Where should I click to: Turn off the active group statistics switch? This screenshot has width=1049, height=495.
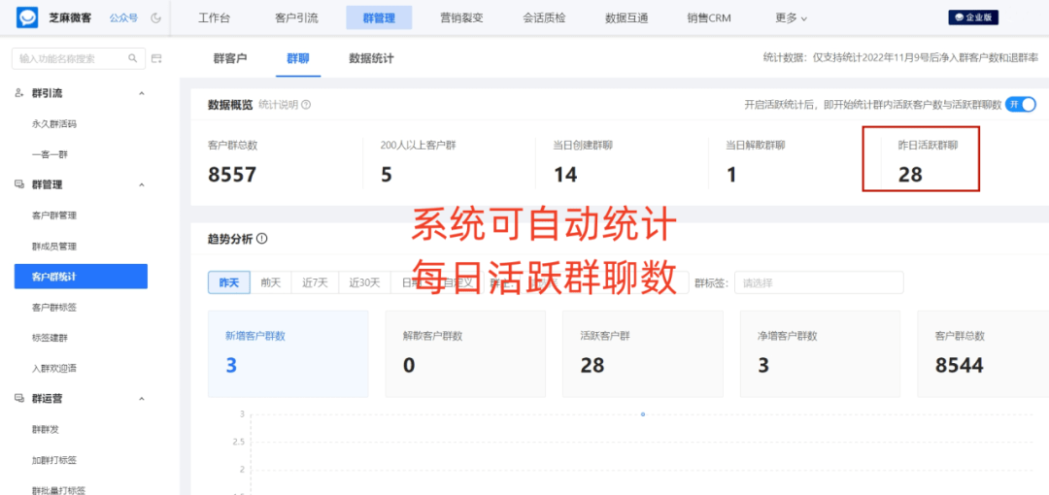[1020, 105]
